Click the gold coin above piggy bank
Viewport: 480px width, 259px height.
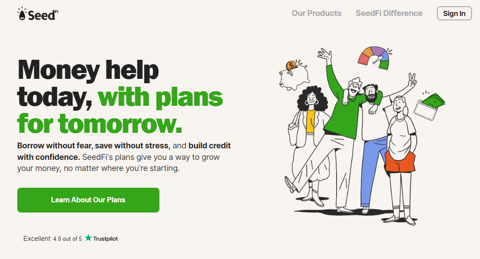[x=291, y=65]
